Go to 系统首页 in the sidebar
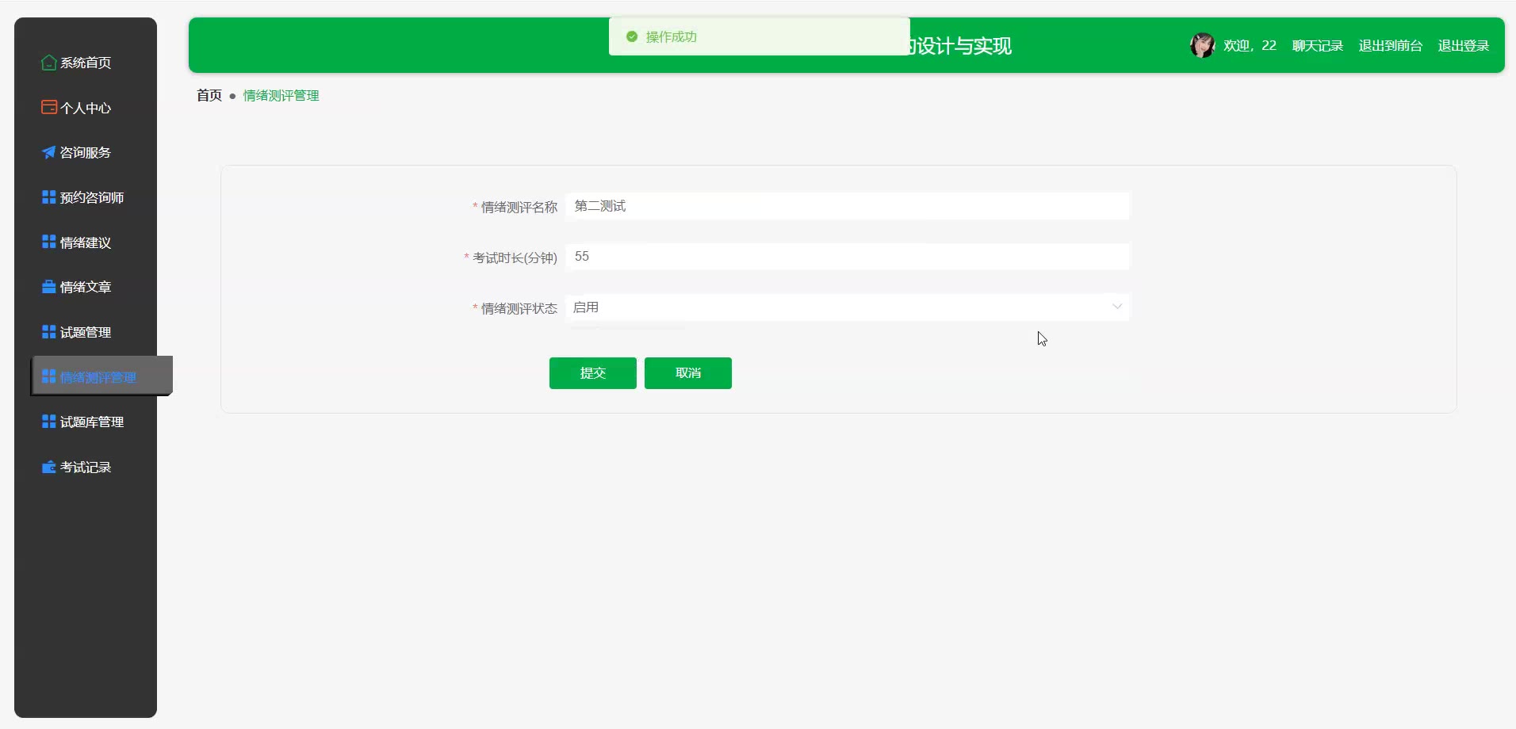The image size is (1516, 729). point(86,63)
